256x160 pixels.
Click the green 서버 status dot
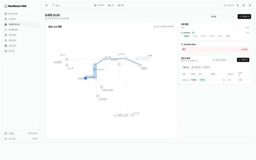[x=109, y=5]
